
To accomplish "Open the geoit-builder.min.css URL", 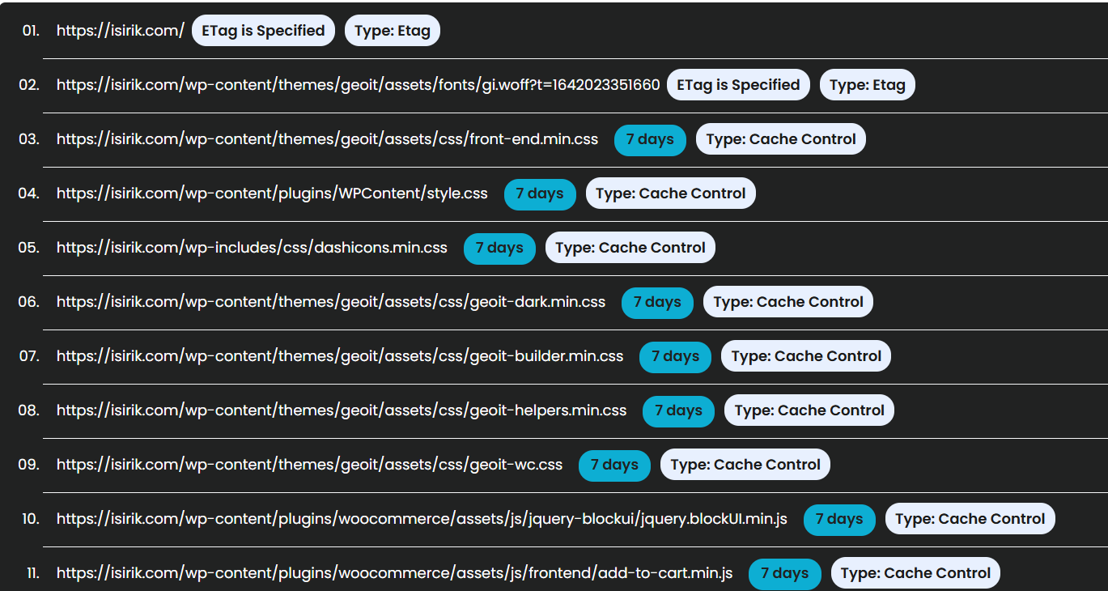I will coord(340,356).
